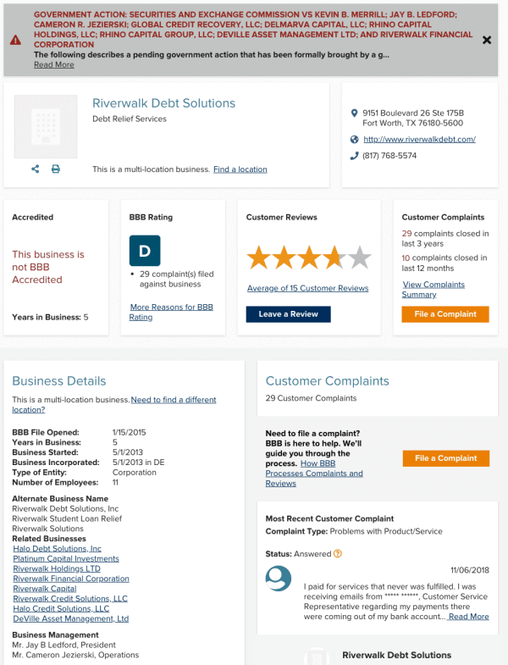Image resolution: width=508 pixels, height=665 pixels.
Task: Open More Reasons for BBB Rating
Action: (171, 312)
